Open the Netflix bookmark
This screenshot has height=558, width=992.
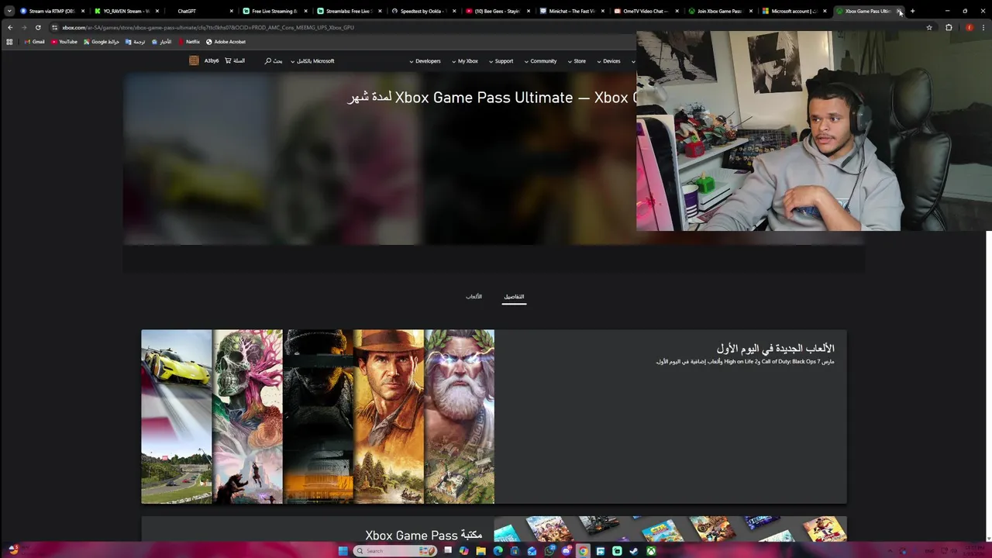click(189, 42)
